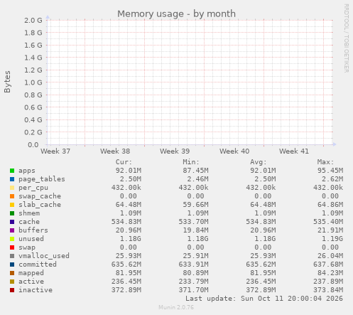
Task: Click the 'shmem' legend label
Action: (29, 213)
